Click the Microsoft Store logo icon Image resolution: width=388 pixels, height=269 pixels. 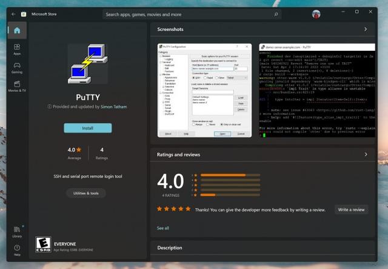point(24,15)
